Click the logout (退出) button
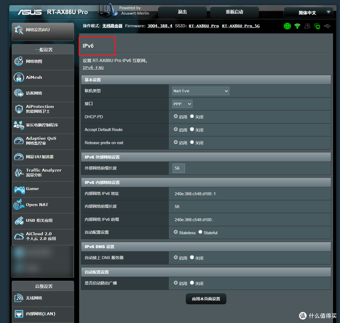340x323 pixels. [182, 12]
